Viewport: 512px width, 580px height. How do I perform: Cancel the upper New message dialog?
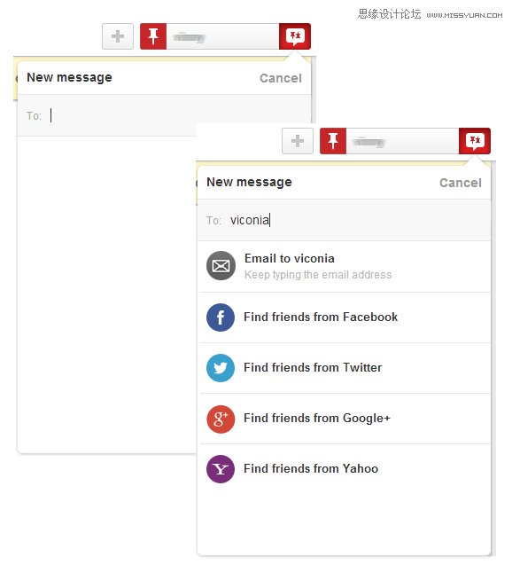tap(281, 78)
